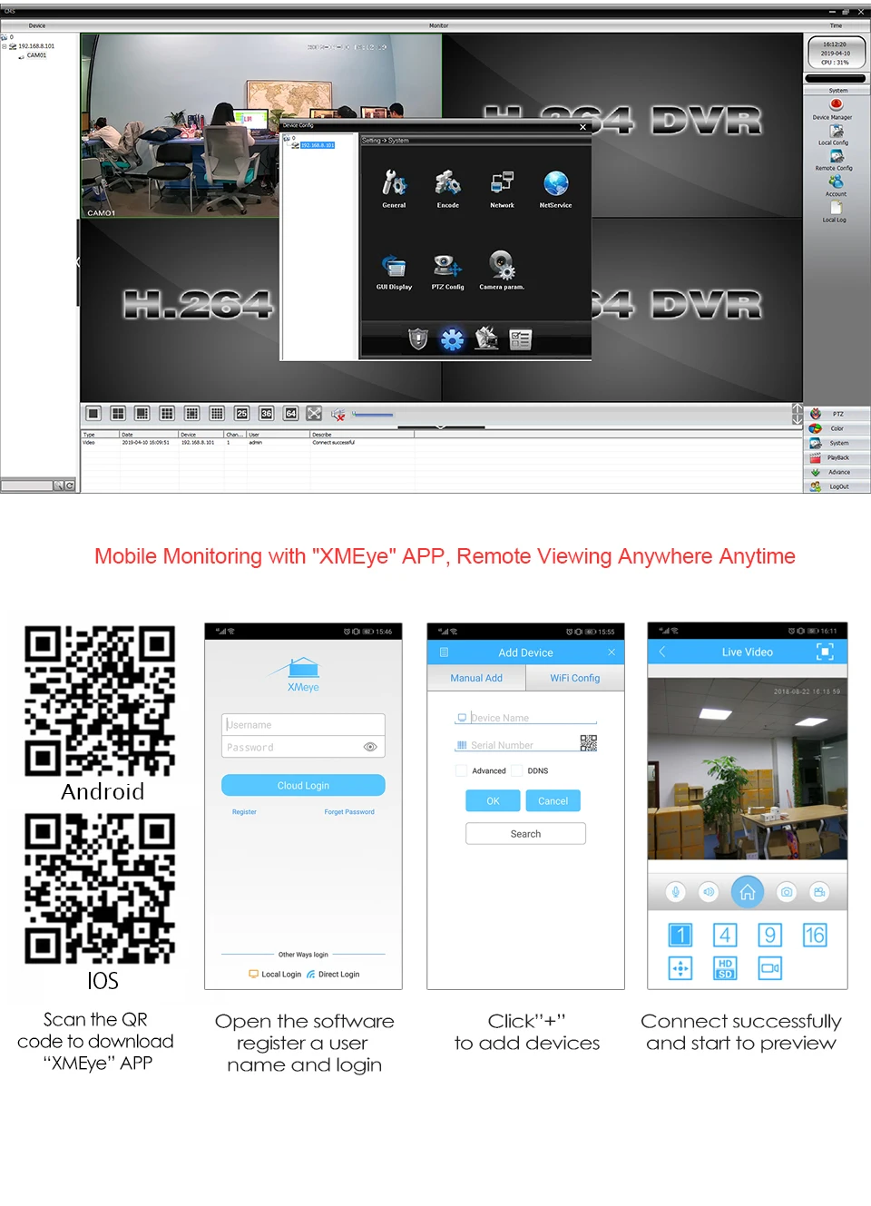Select the info list icon in bottom bar
The width and height of the screenshot is (871, 1206).
click(x=521, y=339)
